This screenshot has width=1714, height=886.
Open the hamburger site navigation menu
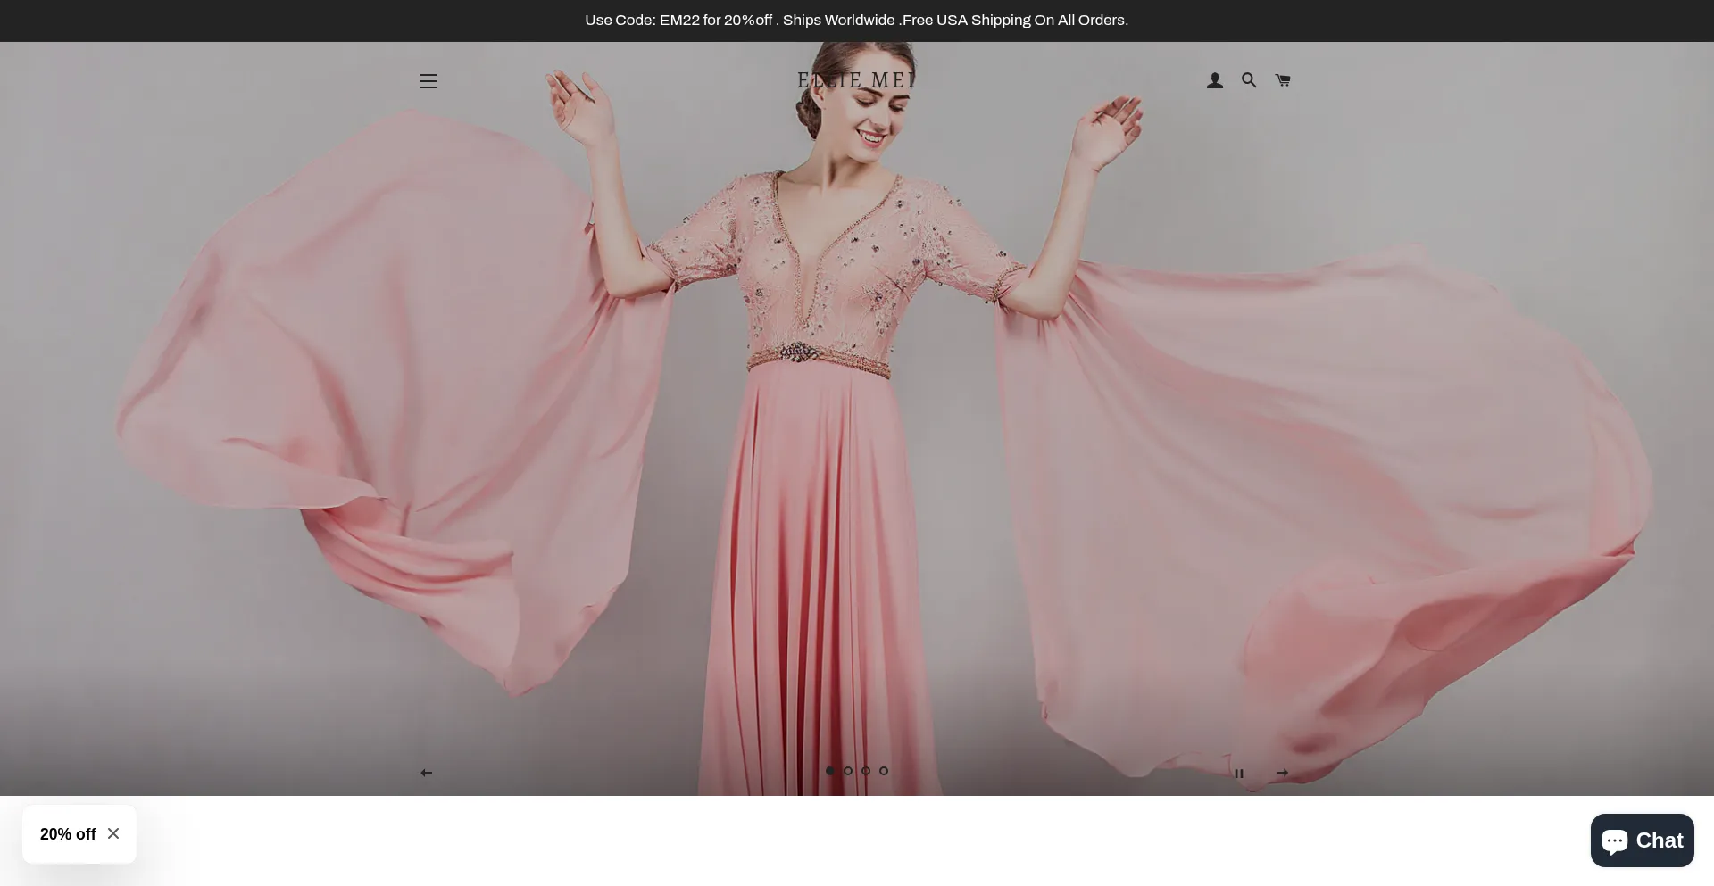coord(428,81)
